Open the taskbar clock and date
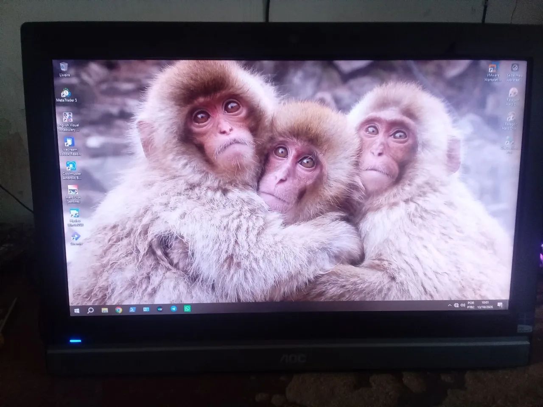543x407 pixels. [x=485, y=305]
